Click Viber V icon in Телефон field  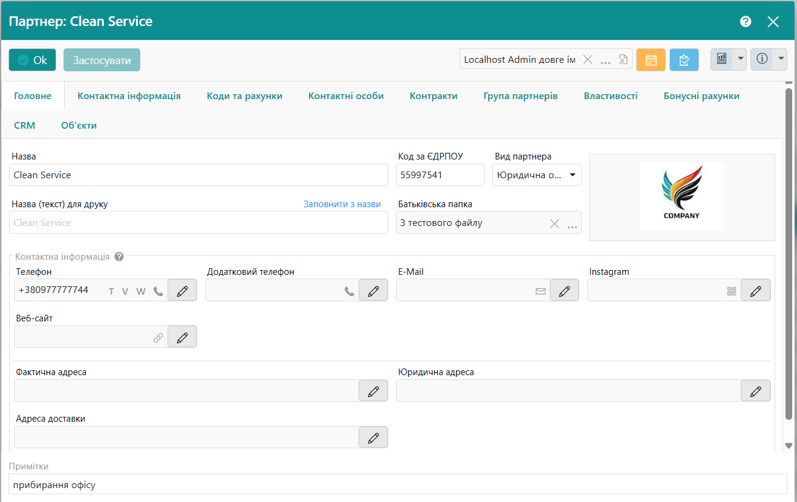pos(125,291)
